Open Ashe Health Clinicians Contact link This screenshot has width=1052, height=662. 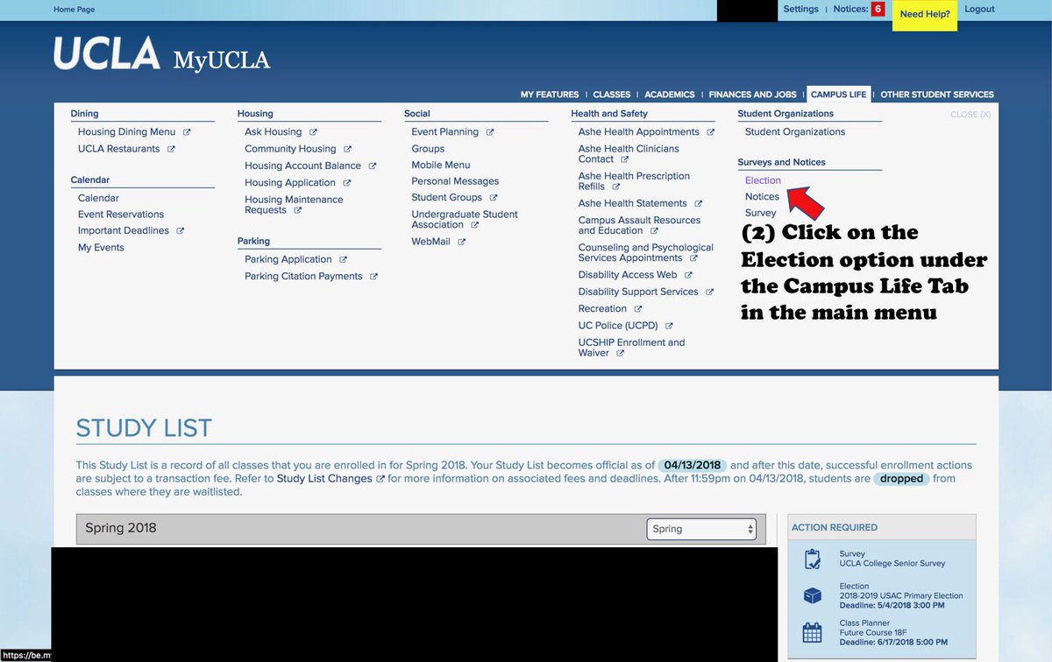coord(629,154)
